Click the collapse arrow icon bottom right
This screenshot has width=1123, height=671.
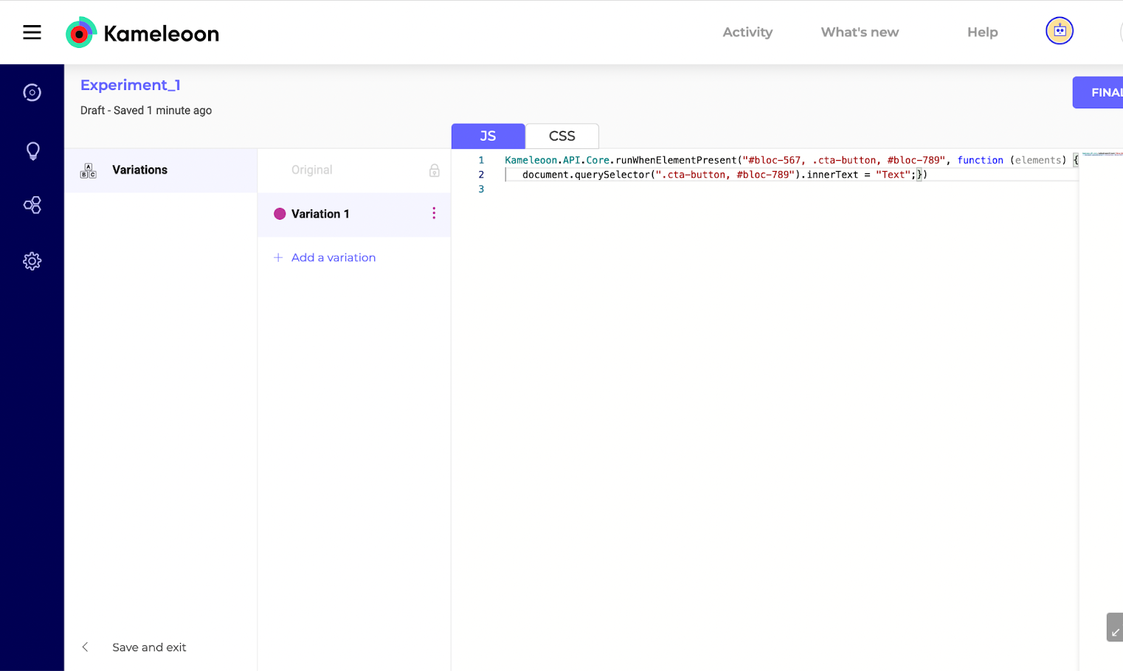pyautogui.click(x=1115, y=628)
